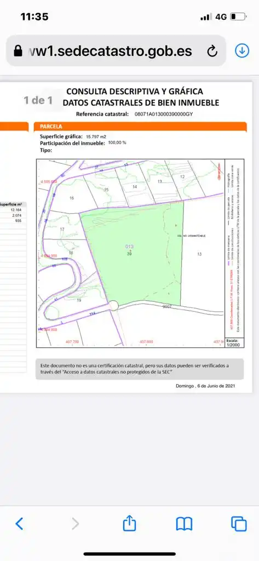The height and width of the screenshot is (561, 259).
Task: Tap the 1 de 1 page indicator
Action: [38, 100]
